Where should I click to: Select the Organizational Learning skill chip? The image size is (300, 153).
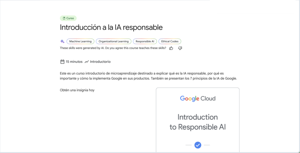pos(114,41)
